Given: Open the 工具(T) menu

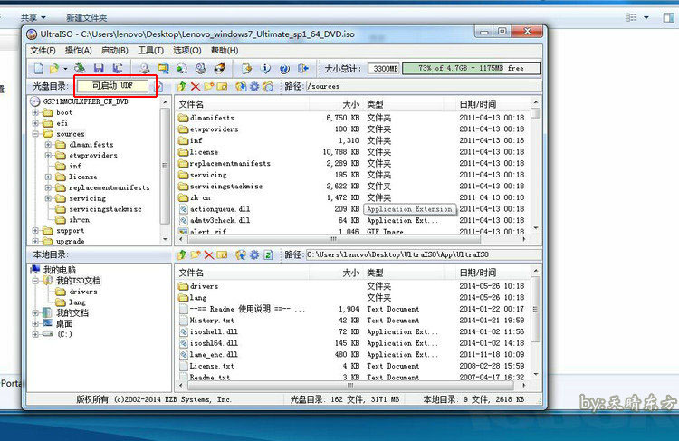Looking at the screenshot, I should [x=150, y=50].
